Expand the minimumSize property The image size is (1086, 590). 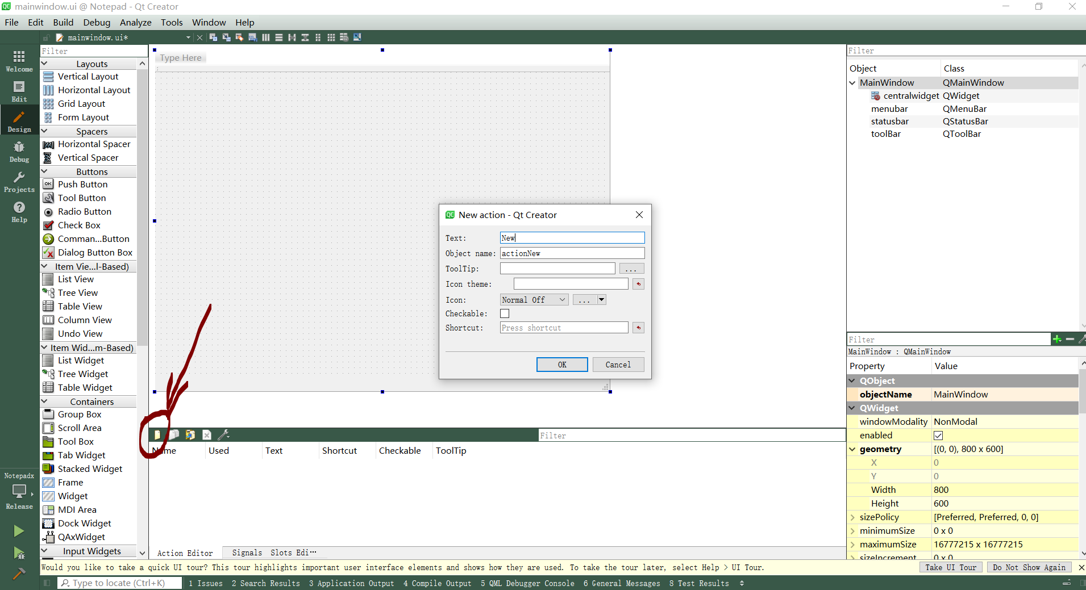pos(852,531)
